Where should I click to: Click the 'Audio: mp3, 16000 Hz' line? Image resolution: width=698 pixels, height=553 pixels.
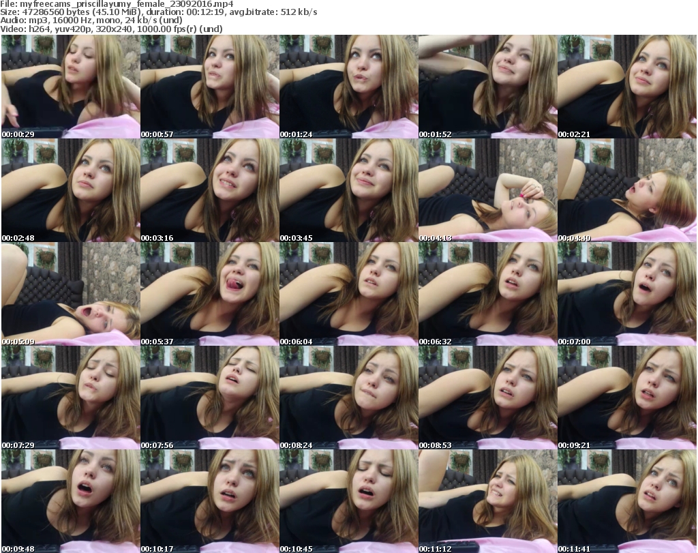(91, 20)
